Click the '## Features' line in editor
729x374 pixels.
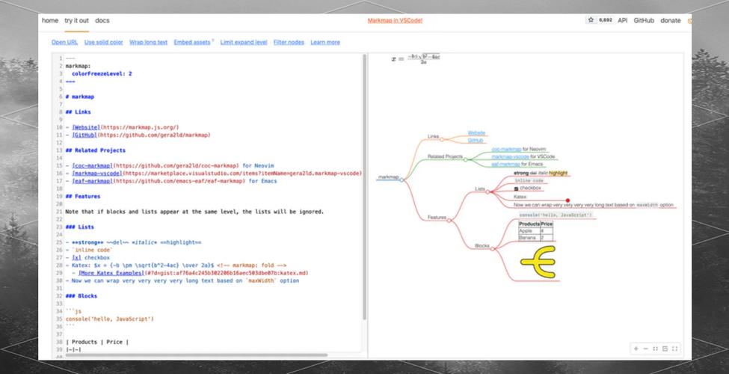click(83, 196)
